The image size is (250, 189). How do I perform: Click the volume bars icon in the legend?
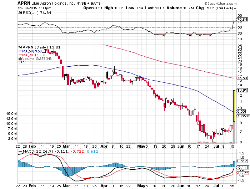coord(20,58)
